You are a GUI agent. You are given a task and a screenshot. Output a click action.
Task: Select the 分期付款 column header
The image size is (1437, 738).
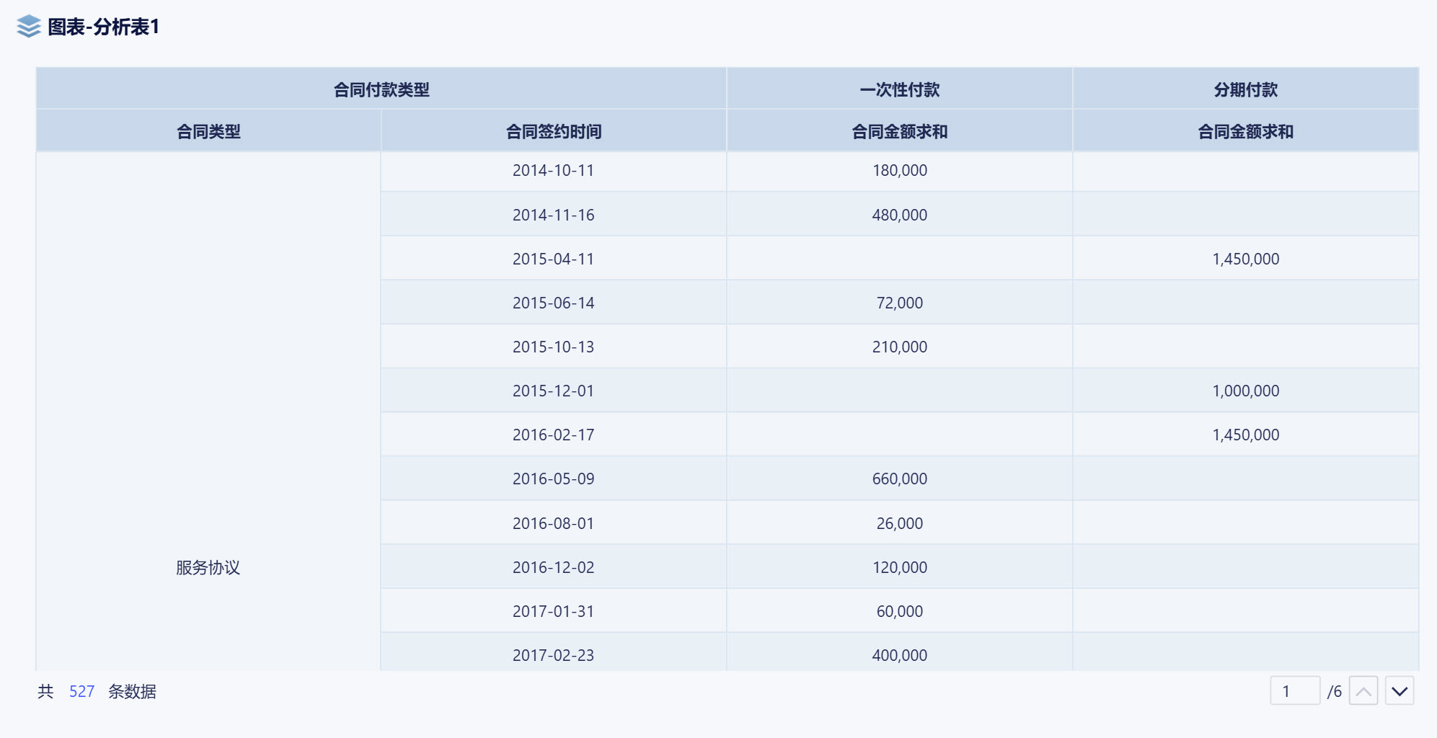tap(1245, 89)
